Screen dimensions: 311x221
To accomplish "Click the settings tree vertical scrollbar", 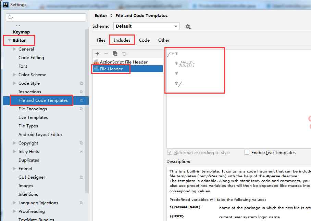I will pyautogui.click(x=87, y=111).
